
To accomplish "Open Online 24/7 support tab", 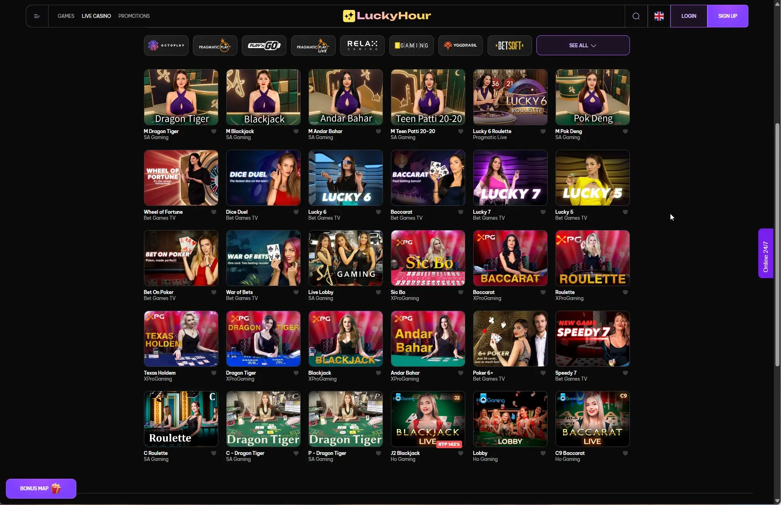I will [766, 253].
